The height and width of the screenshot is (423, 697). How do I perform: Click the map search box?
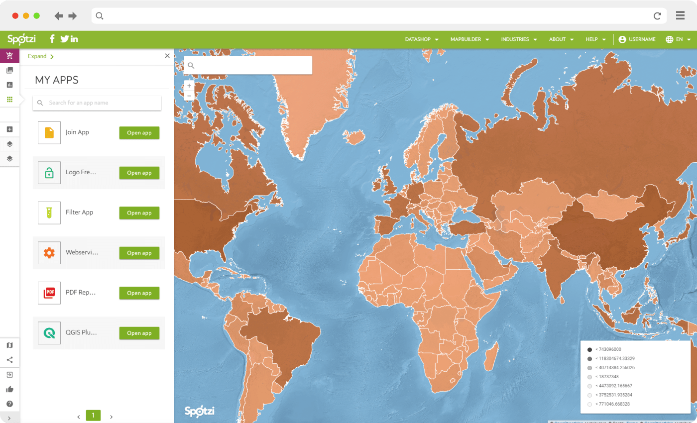[248, 65]
